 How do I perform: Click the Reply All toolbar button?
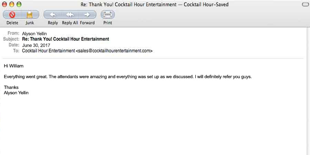(x=70, y=15)
